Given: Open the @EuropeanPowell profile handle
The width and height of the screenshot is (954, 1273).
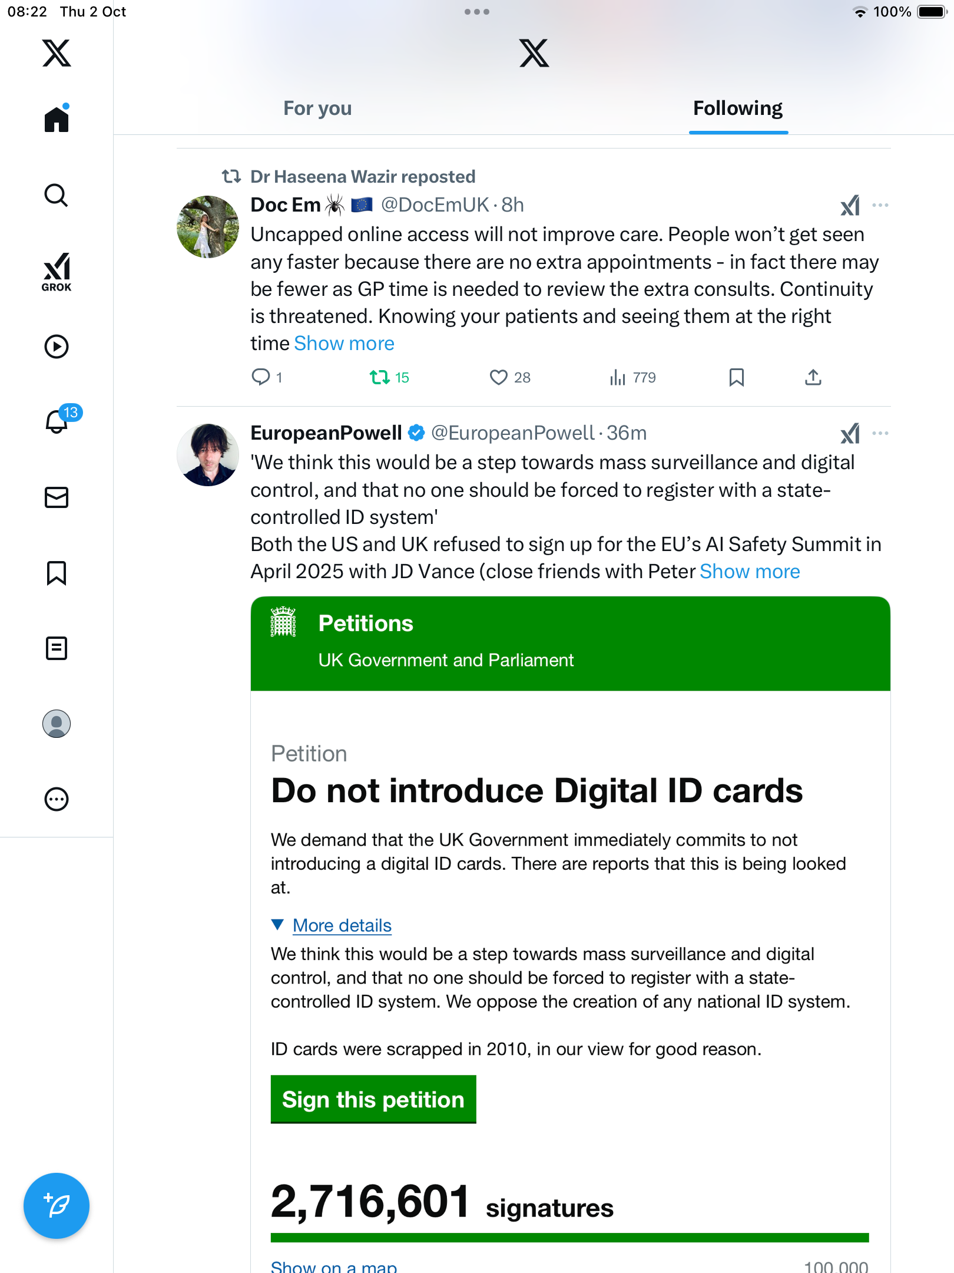Looking at the screenshot, I should [x=512, y=433].
